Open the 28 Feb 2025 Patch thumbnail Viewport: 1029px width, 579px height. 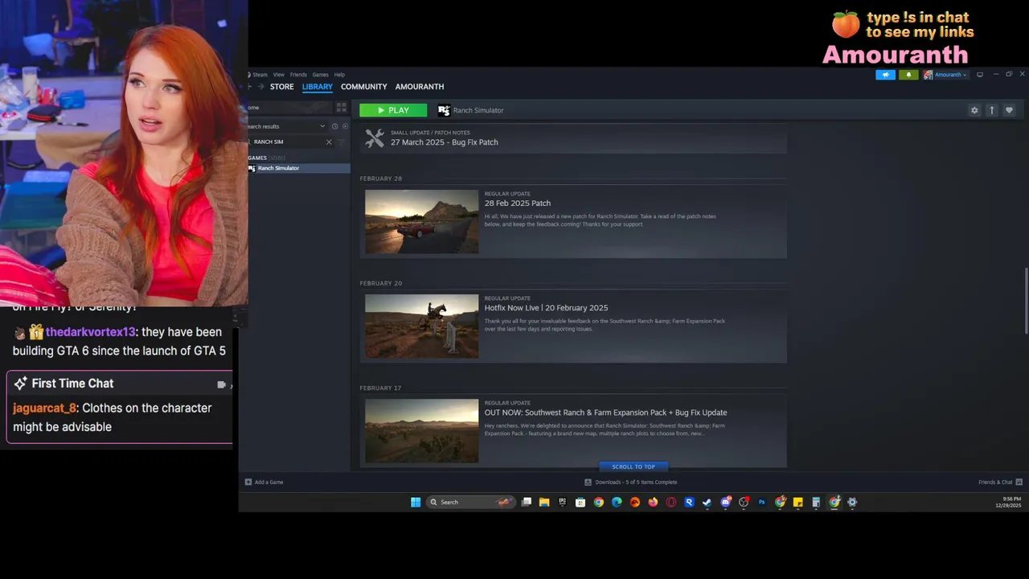pyautogui.click(x=421, y=222)
